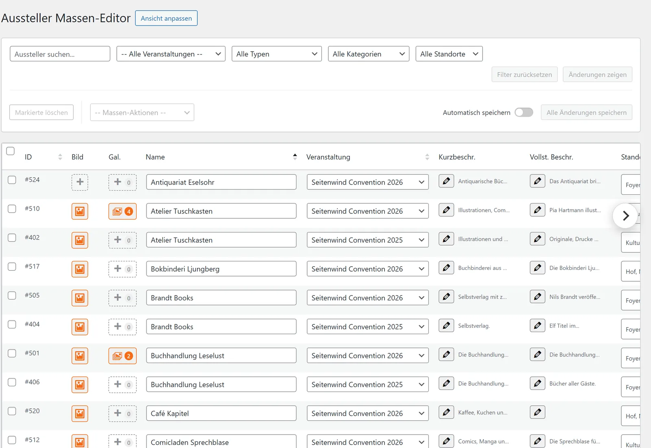Edit short description of Antiquariat Eselsohr
The height and width of the screenshot is (448, 651).
pos(446,181)
